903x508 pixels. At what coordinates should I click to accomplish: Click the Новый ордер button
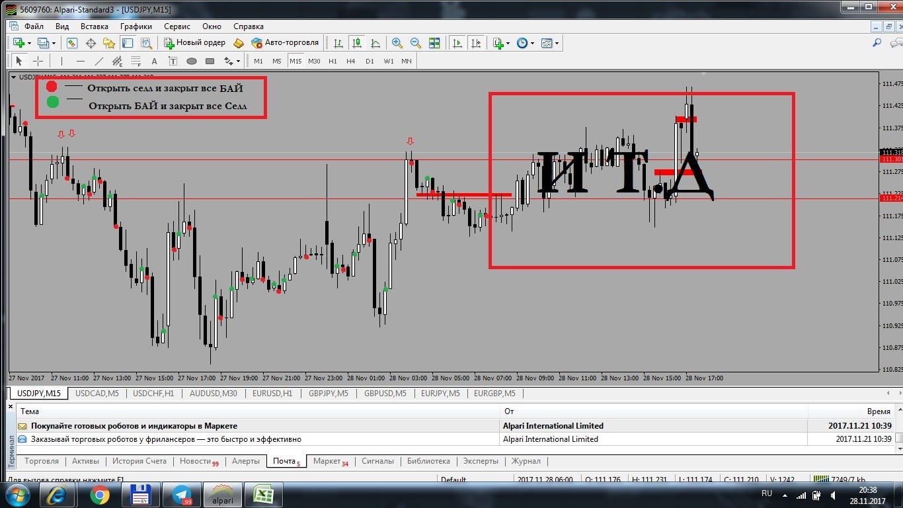pyautogui.click(x=195, y=43)
